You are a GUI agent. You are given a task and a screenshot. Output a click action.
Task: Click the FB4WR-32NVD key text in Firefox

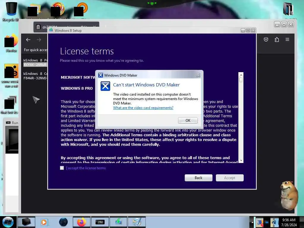coord(35,78)
